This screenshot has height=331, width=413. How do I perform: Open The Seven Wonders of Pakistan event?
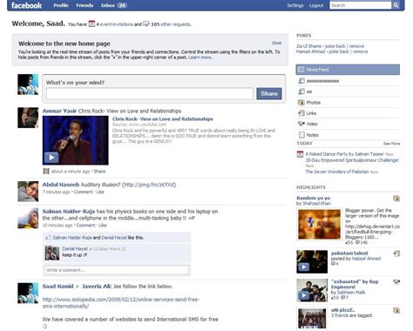pyautogui.click(x=337, y=172)
